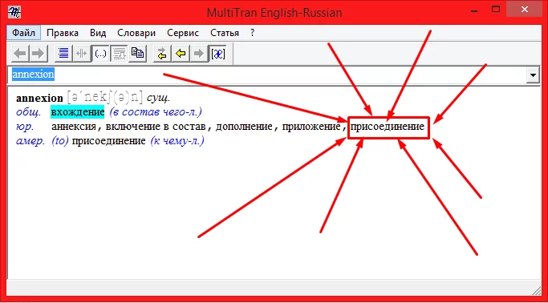Viewport: 548px width, 303px height.
Task: Open the Файл menu
Action: pos(24,33)
